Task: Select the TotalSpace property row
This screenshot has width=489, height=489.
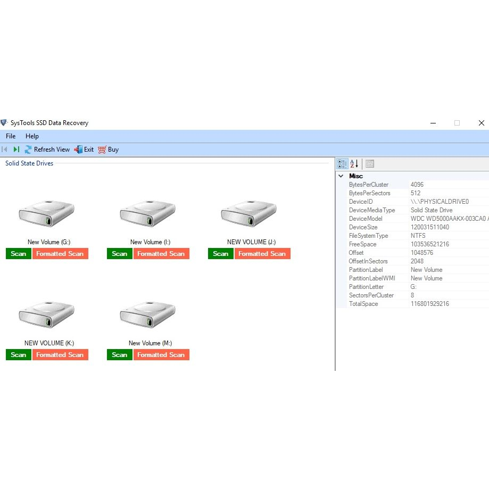Action: (x=418, y=304)
